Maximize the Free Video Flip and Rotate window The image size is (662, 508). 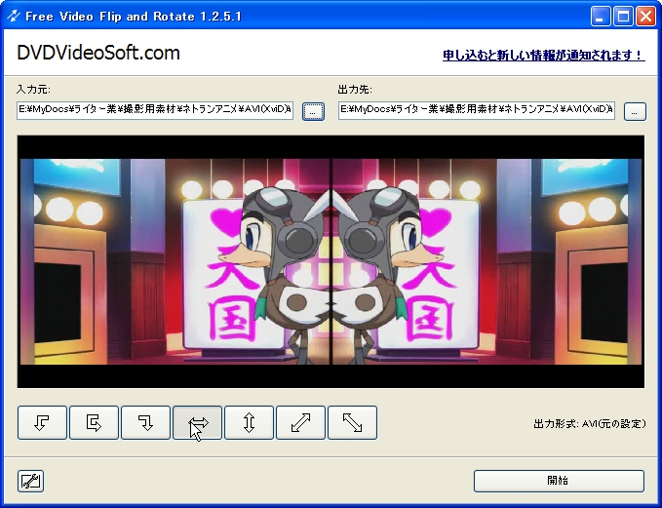[x=623, y=17]
